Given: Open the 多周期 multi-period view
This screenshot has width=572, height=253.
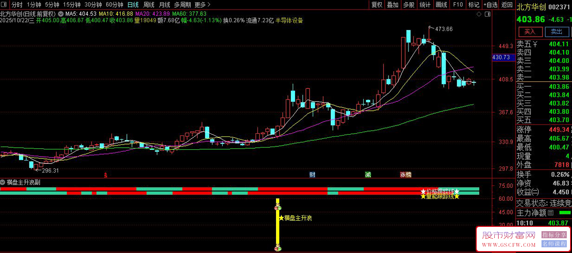Looking at the screenshot, I should click(x=183, y=5).
